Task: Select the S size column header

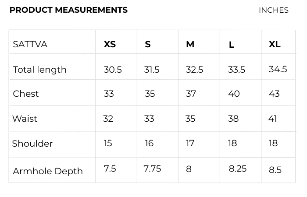Action: point(148,44)
